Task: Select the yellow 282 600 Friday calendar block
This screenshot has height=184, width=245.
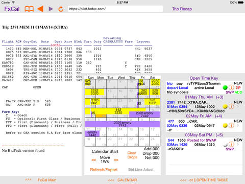Action: click(x=144, y=92)
